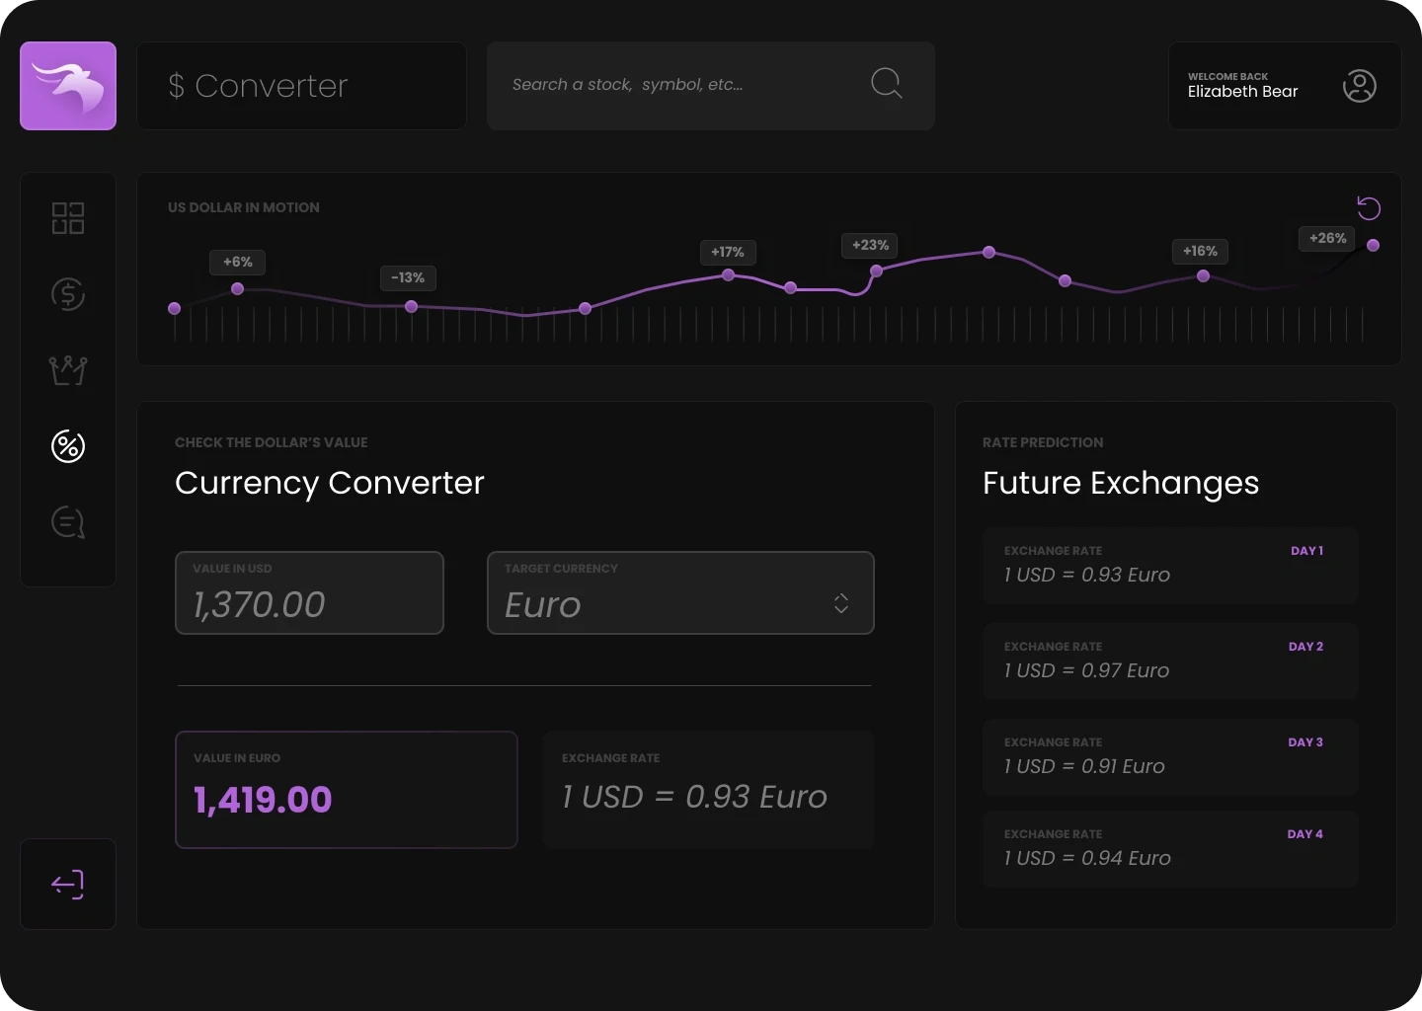Click the Euro selector up-down arrows
The width and height of the screenshot is (1422, 1011).
[x=841, y=603]
